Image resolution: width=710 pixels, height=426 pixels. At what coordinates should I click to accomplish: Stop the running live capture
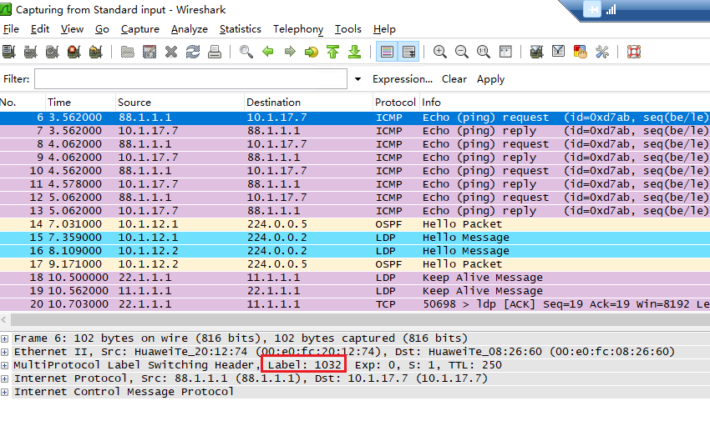coord(74,52)
